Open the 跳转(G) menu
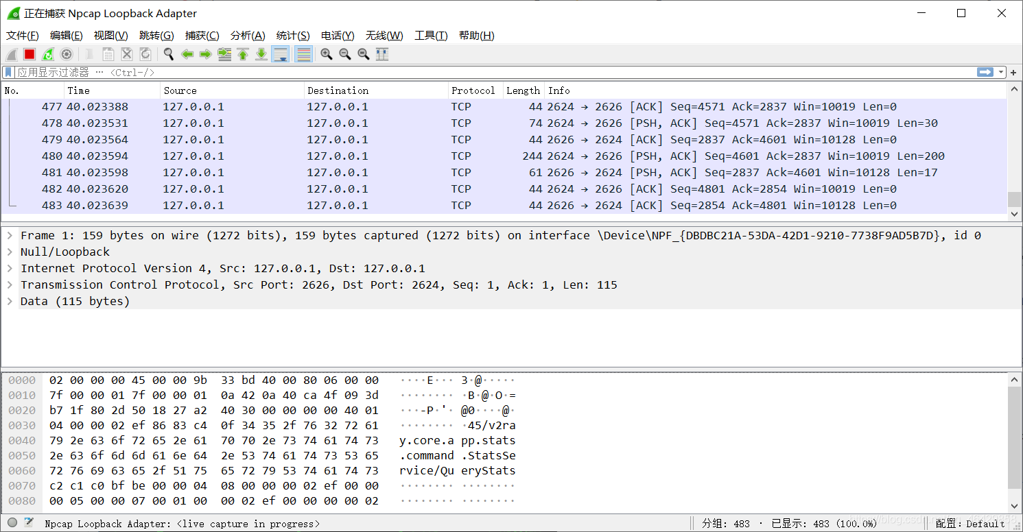1023x532 pixels. pyautogui.click(x=156, y=36)
